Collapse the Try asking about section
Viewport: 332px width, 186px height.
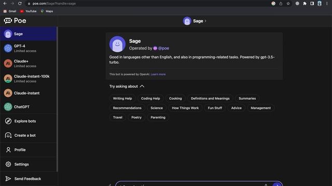tap(127, 86)
